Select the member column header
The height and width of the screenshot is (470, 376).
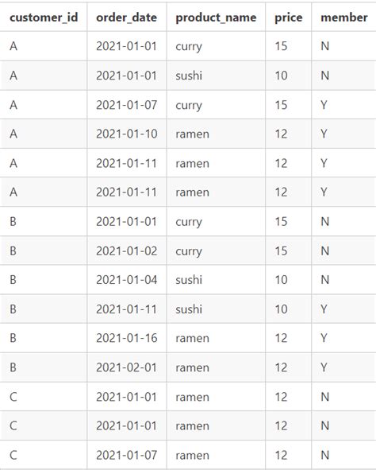(x=344, y=17)
